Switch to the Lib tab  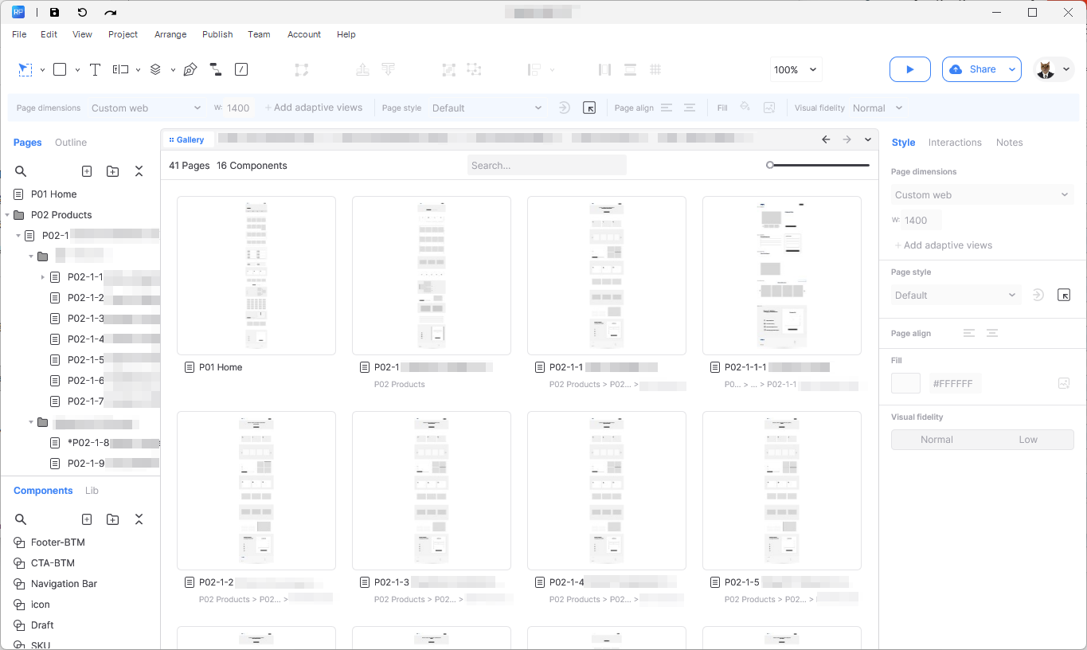tap(92, 491)
